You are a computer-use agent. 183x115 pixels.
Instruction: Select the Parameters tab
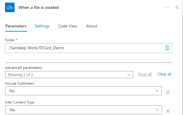16,26
